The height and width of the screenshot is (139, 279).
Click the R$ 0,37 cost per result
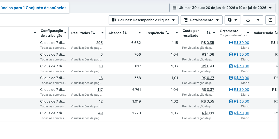click(x=208, y=90)
